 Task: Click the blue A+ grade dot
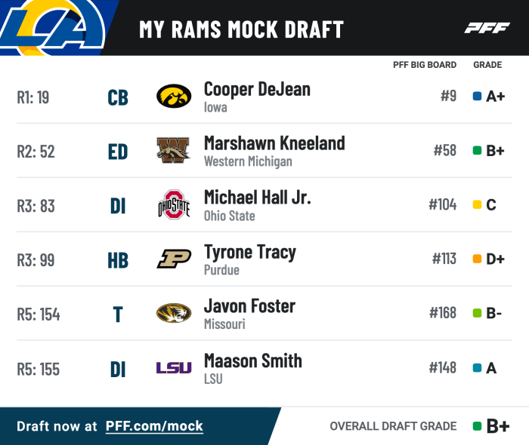477,97
